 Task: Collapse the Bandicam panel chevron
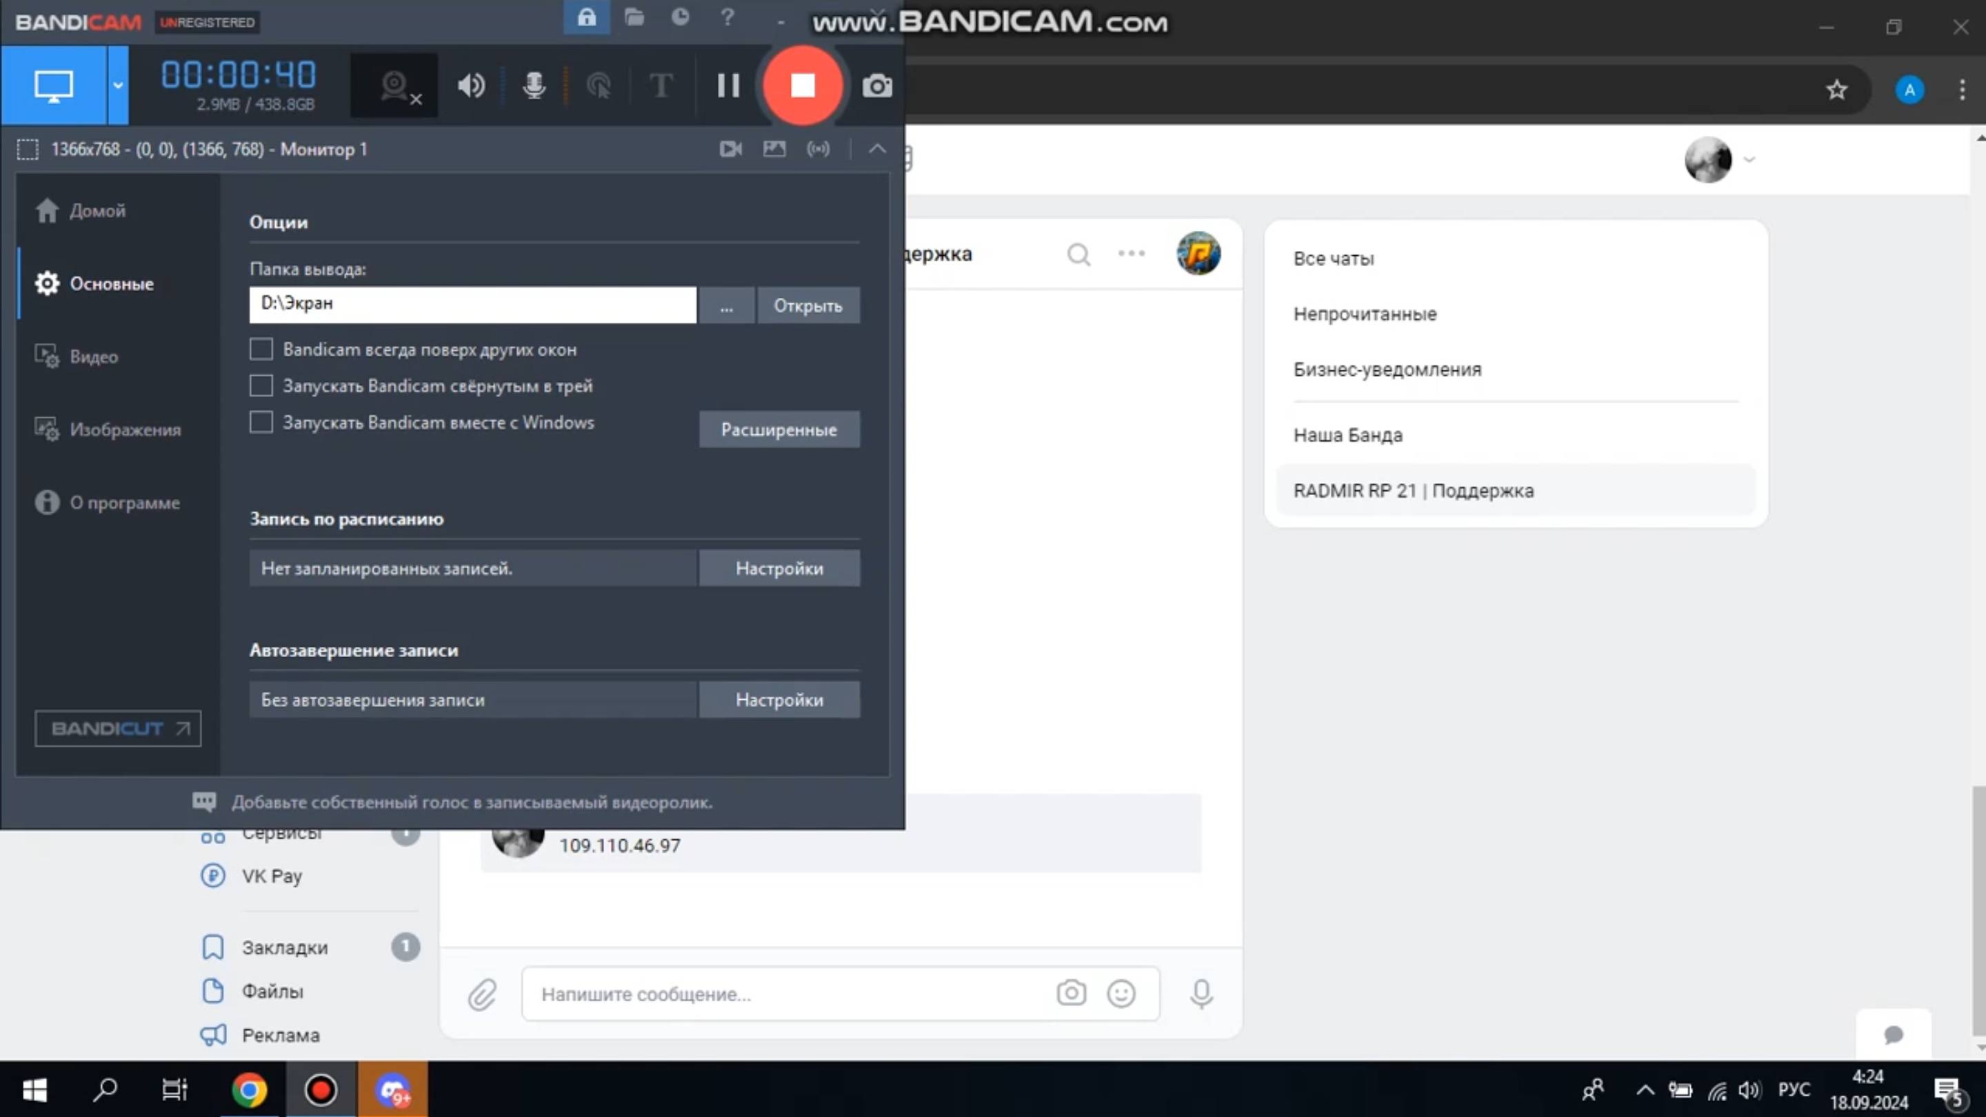click(877, 149)
